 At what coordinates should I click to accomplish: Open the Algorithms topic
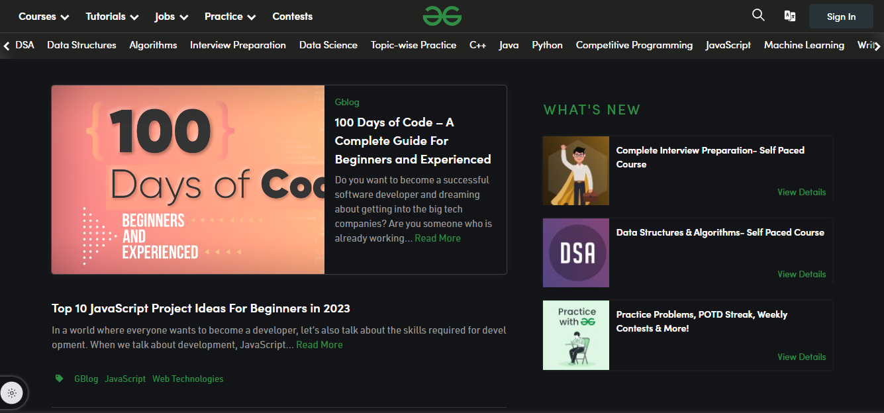point(153,45)
